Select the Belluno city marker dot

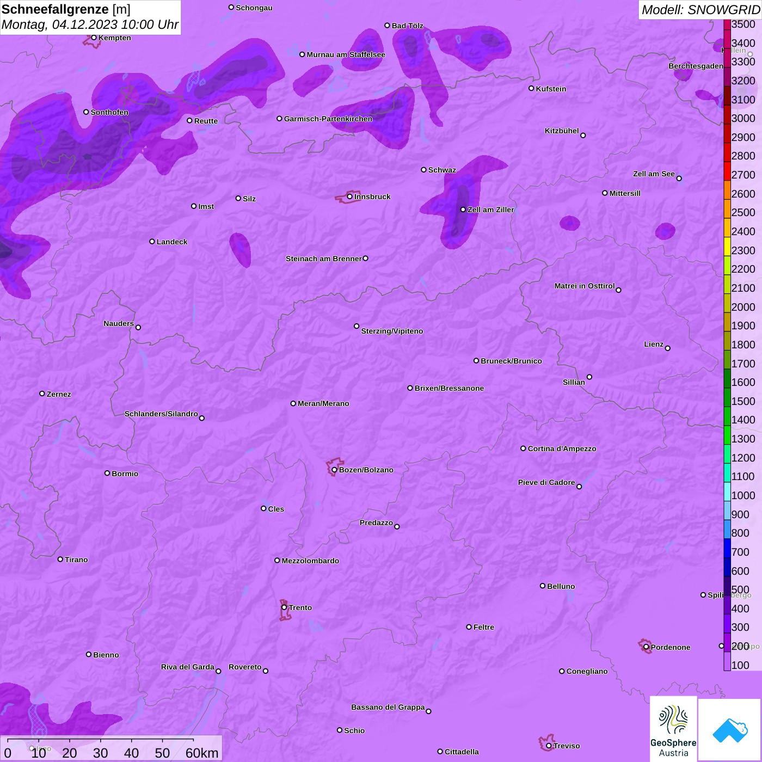(542, 586)
